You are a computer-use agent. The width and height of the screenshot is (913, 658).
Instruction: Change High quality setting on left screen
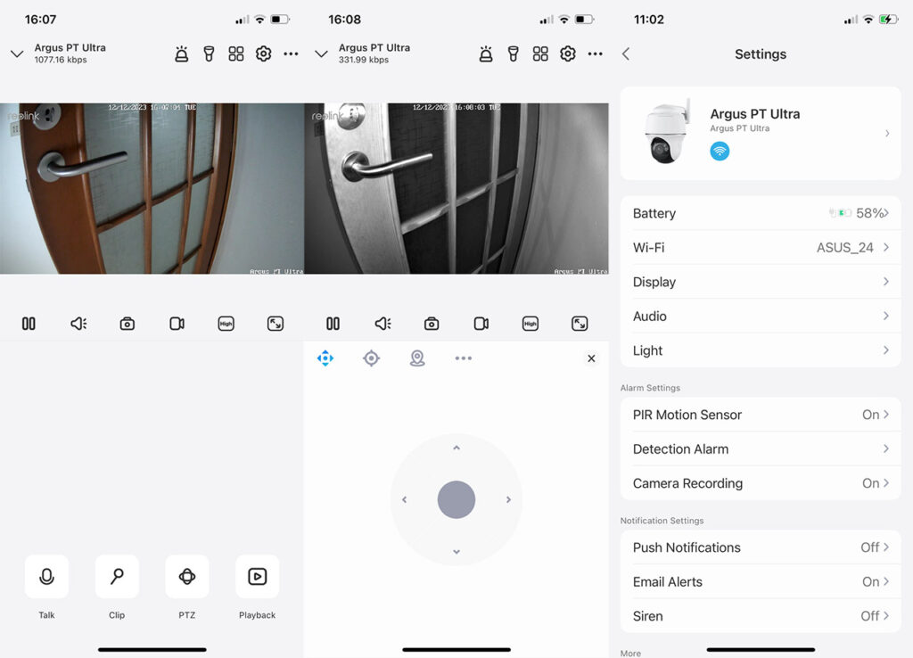coord(226,324)
